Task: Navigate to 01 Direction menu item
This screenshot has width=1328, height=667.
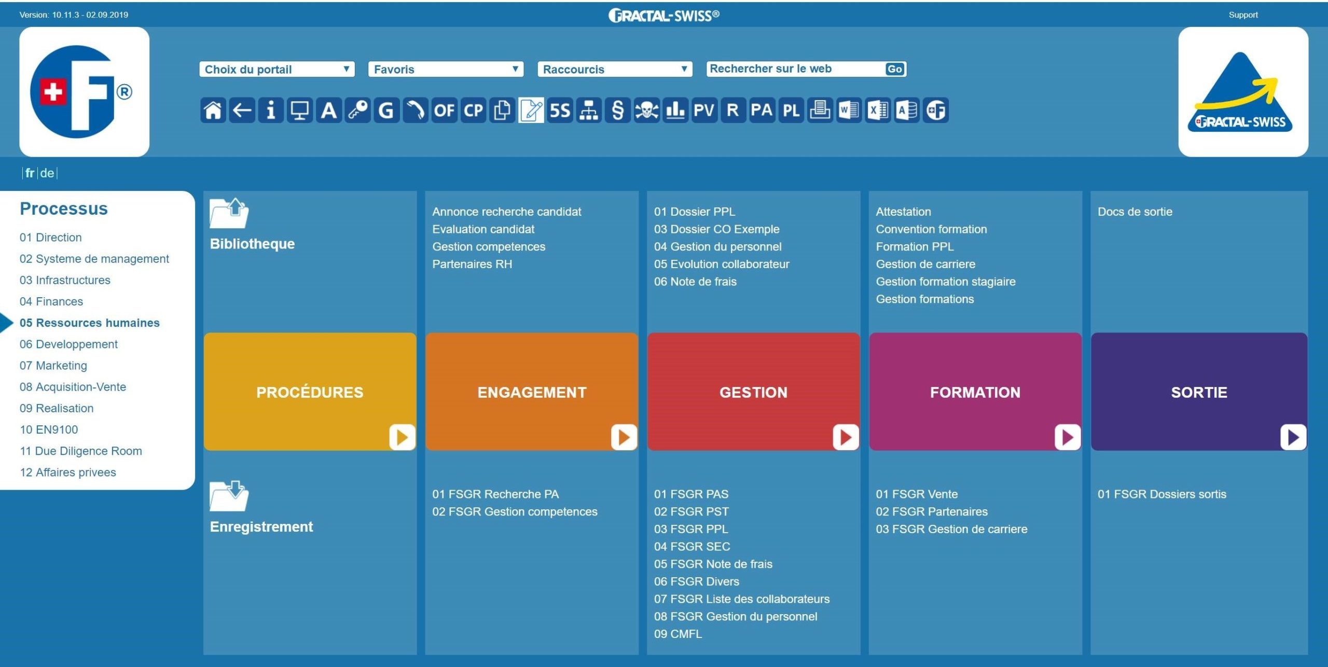Action: pyautogui.click(x=48, y=237)
